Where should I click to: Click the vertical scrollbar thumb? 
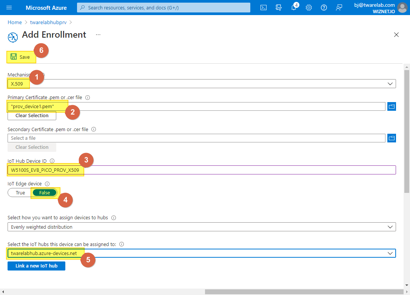coord(407,131)
